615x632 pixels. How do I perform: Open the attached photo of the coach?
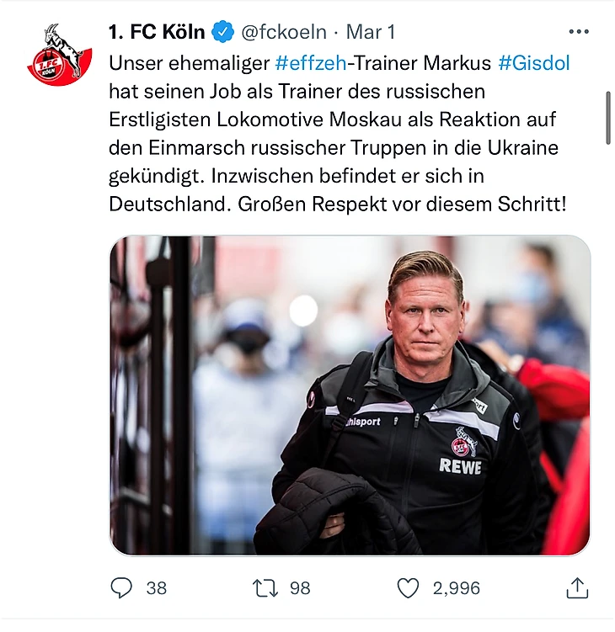pos(350,396)
